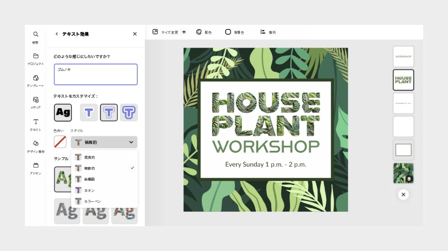
Task: Click the WORKSHOP text on canvas
Action: tap(266, 146)
